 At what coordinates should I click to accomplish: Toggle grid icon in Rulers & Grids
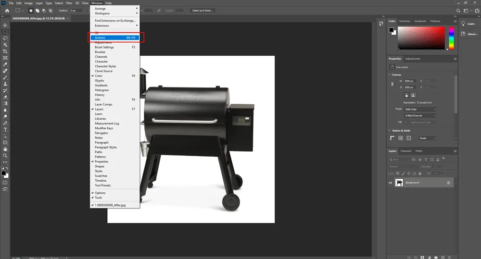(401, 138)
